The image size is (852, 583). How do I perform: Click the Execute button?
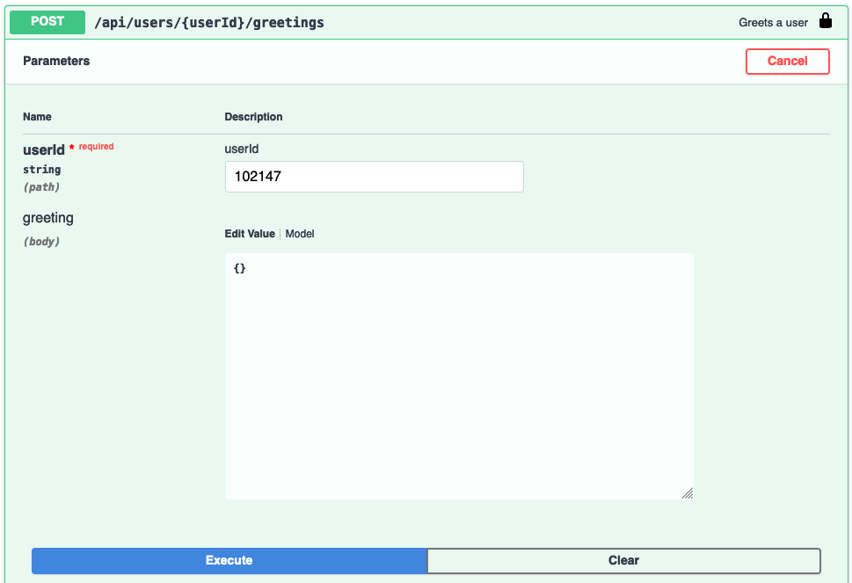pyautogui.click(x=229, y=560)
